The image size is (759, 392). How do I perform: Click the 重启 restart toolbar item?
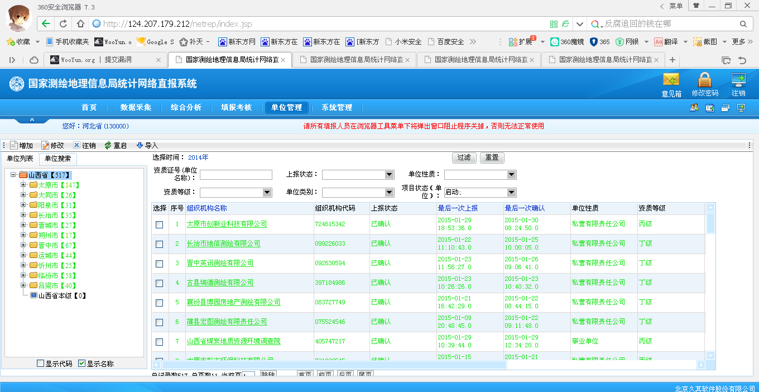pyautogui.click(x=116, y=145)
